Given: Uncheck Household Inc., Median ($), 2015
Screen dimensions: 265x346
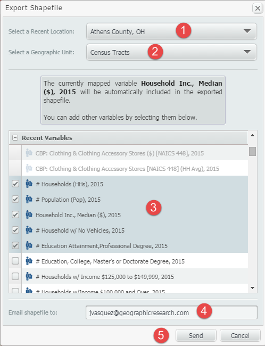Looking at the screenshot, I should click(x=15, y=215).
